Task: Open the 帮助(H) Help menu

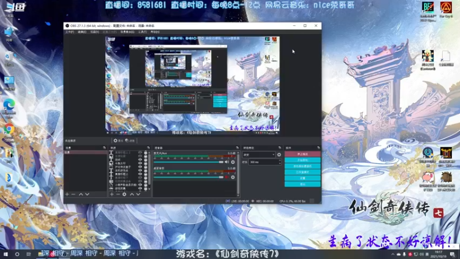Action: click(x=155, y=32)
